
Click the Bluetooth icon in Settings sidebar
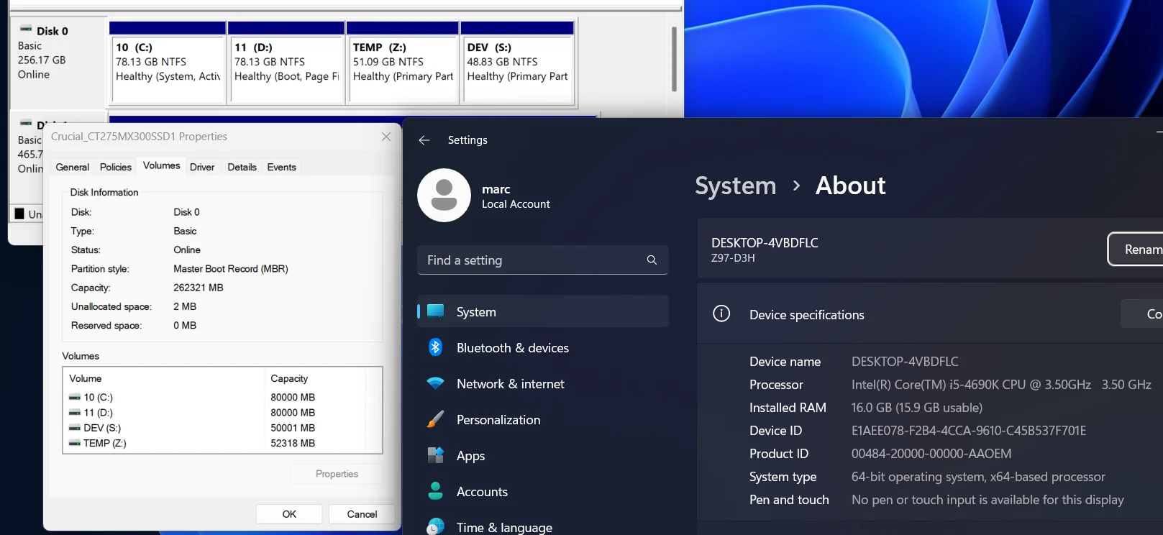[435, 347]
